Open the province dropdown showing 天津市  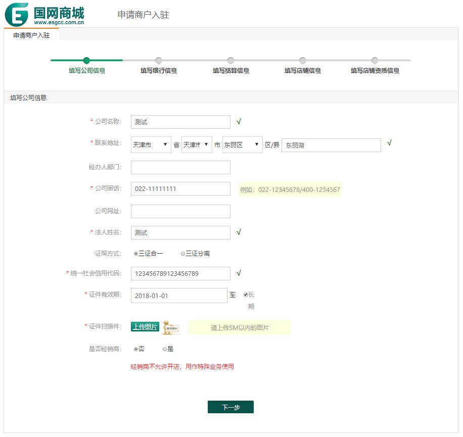click(151, 144)
